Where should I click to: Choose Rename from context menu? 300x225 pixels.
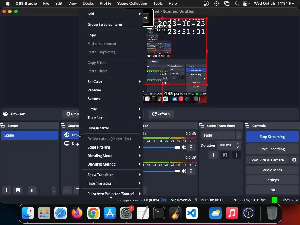coord(111,90)
